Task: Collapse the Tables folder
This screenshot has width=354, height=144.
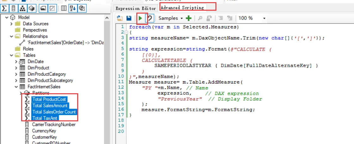Action: [x=11, y=55]
